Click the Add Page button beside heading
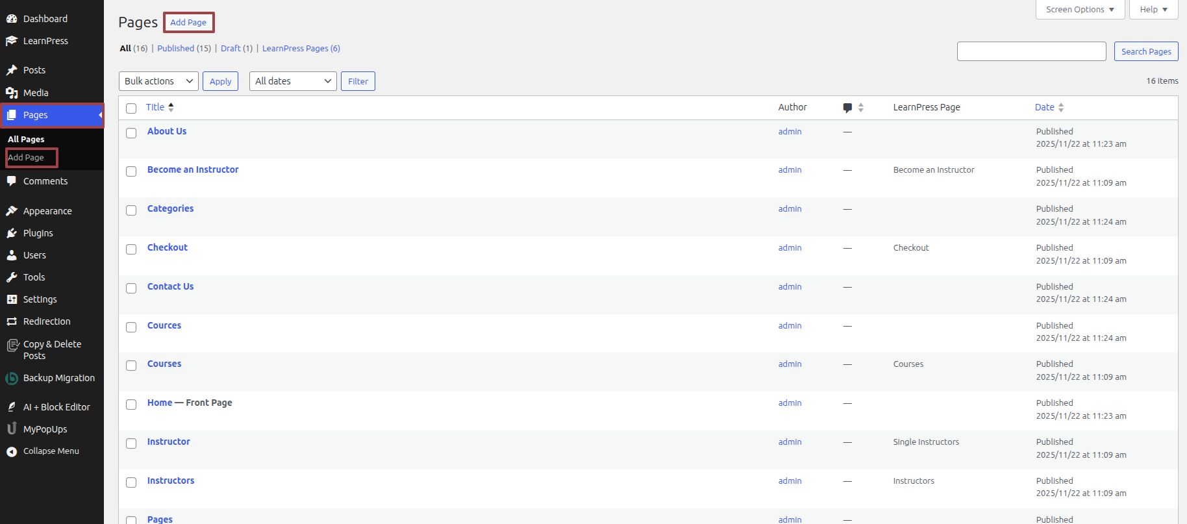The height and width of the screenshot is (524, 1187). click(188, 22)
